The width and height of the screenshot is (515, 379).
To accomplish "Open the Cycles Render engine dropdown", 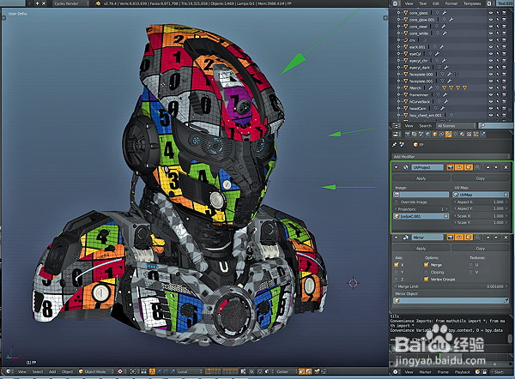I will coord(70,3).
